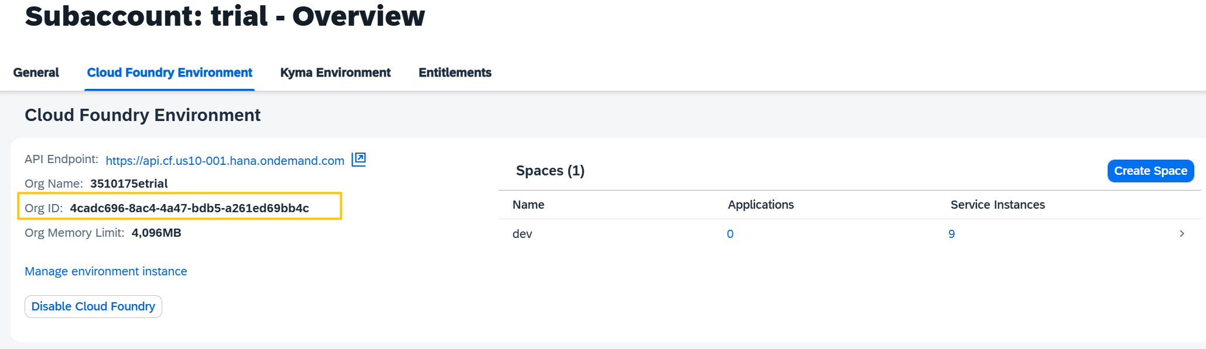This screenshot has height=349, width=1206.
Task: Click the Org ID value text
Action: coord(189,208)
